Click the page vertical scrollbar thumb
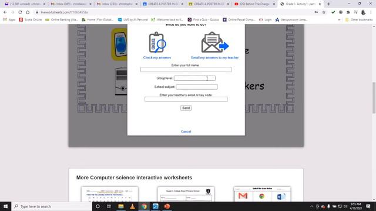The image size is (376, 211). point(374,97)
